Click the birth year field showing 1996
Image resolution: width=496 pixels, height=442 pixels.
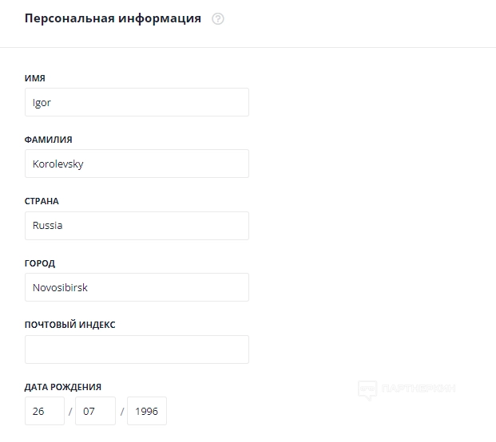click(147, 411)
